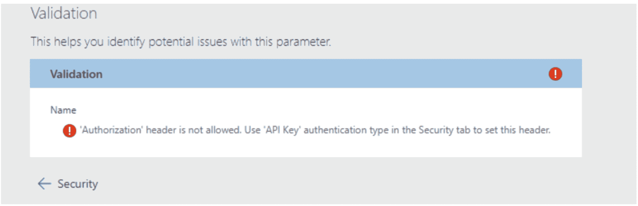Click the blue Validation panel header
Screen dimensions: 638x206
(x=306, y=73)
